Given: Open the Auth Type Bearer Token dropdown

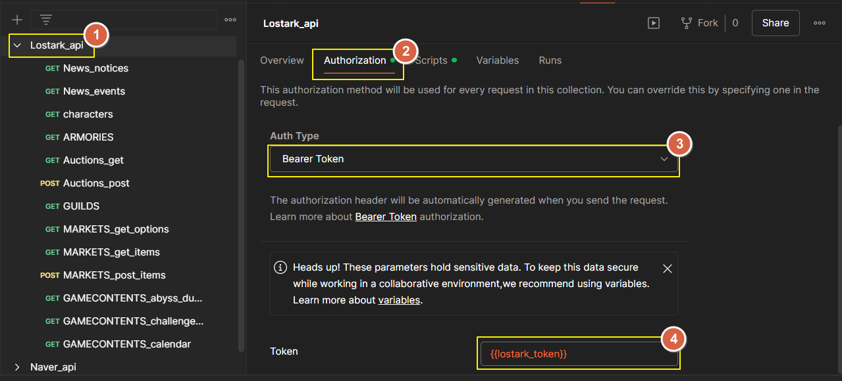Looking at the screenshot, I should tap(473, 159).
